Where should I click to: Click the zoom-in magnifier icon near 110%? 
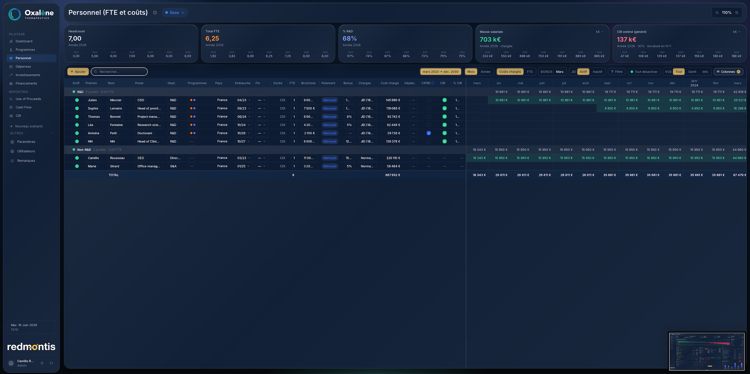coord(737,13)
